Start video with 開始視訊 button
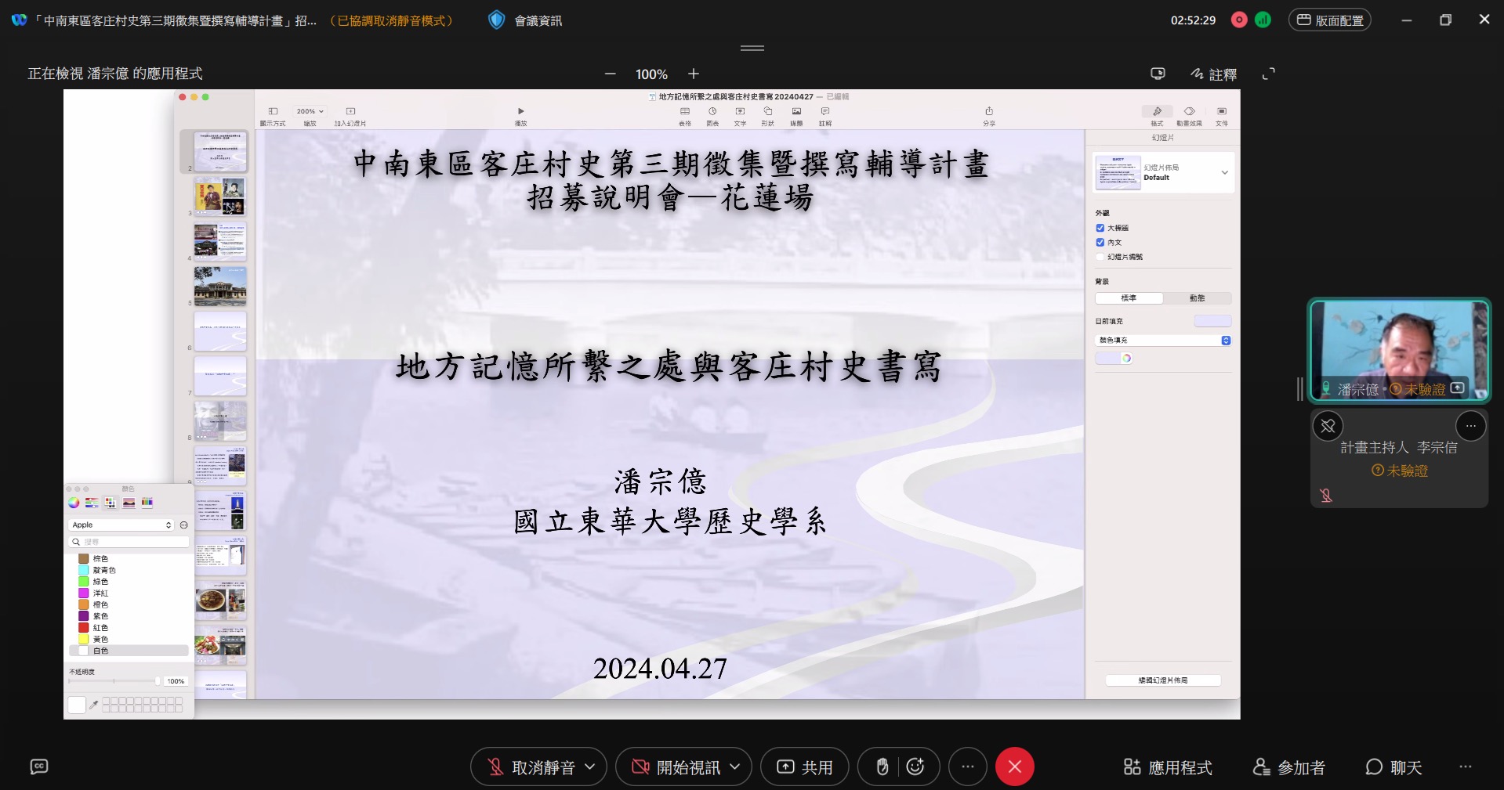Viewport: 1504px width, 790px height. coord(676,767)
